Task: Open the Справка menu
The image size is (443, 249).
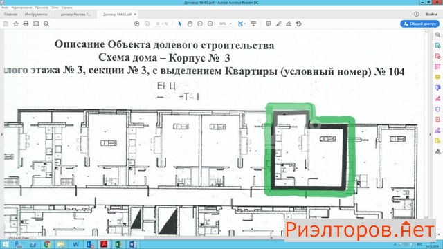Action: point(67,8)
